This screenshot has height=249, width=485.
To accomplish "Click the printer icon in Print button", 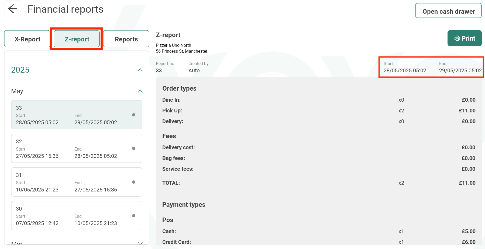I will [457, 38].
